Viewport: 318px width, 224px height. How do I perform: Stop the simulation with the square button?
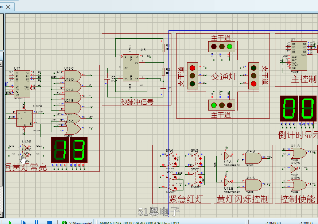pyautogui.click(x=50, y=223)
